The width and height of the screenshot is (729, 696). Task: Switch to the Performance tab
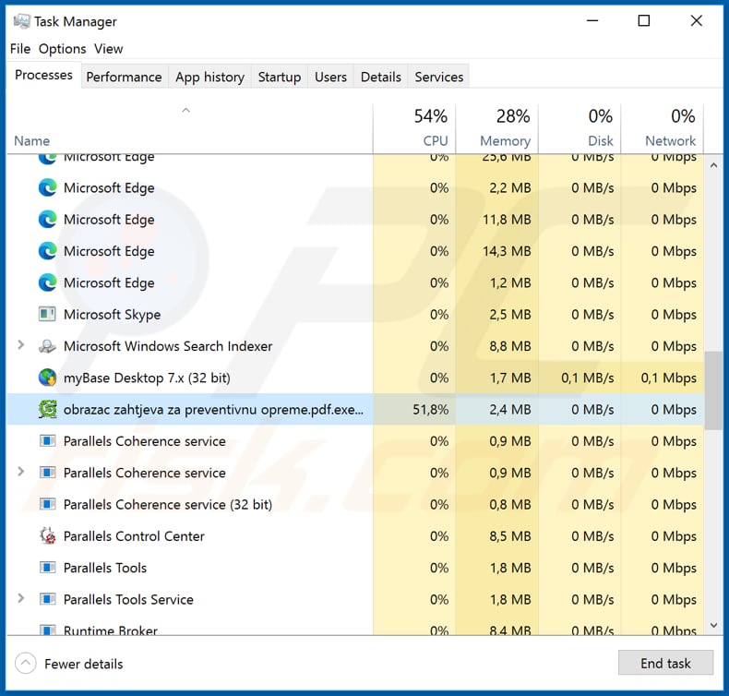point(125,77)
